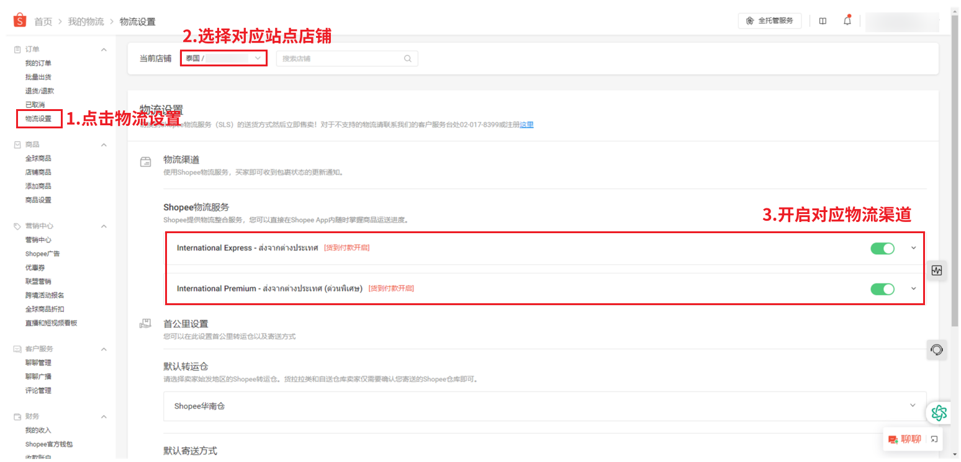Collapse the 商品 sidebar section
This screenshot has height=462, width=961.
[x=104, y=144]
